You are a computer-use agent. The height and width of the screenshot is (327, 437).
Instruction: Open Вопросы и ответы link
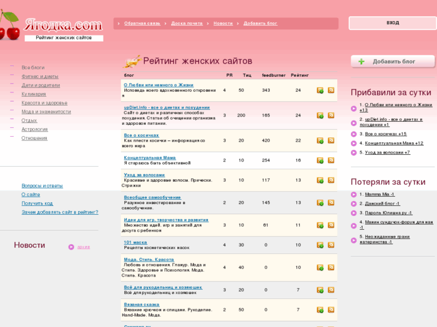point(42,186)
